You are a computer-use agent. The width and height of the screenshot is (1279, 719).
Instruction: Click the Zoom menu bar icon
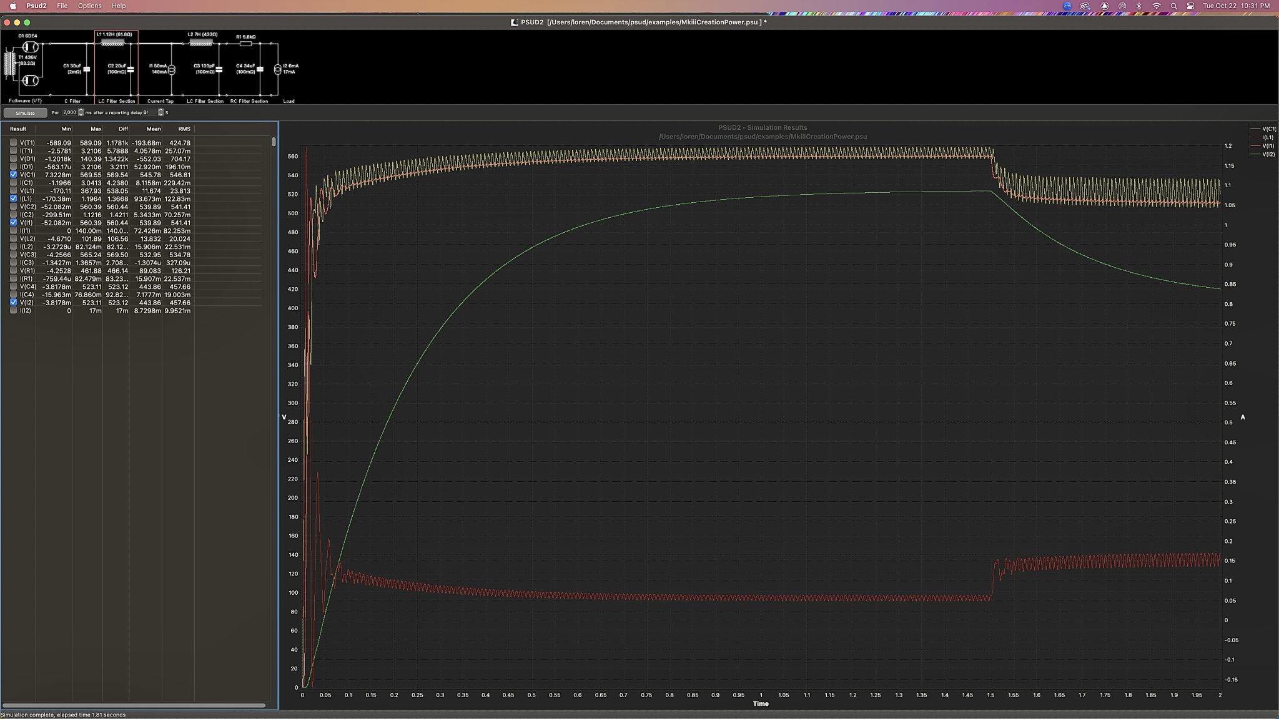point(1067,6)
